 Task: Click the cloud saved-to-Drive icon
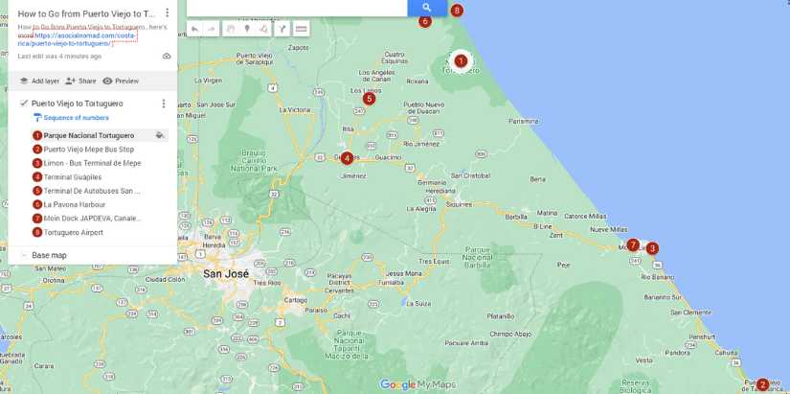[167, 56]
